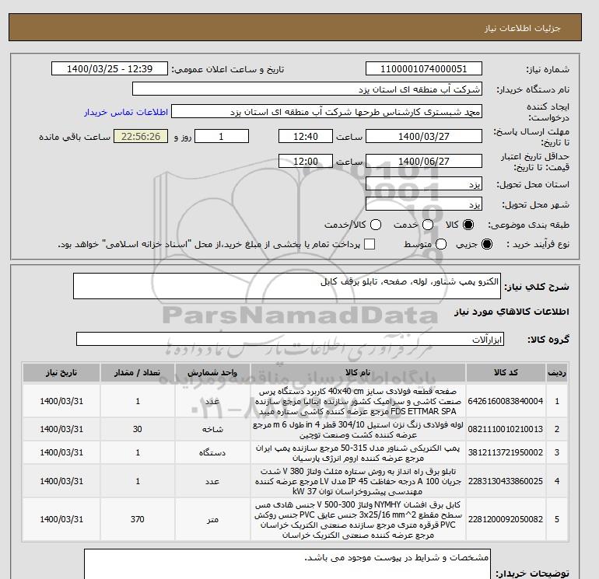Click the remaining days field showing 1
The width and height of the screenshot is (599, 579).
point(222,136)
